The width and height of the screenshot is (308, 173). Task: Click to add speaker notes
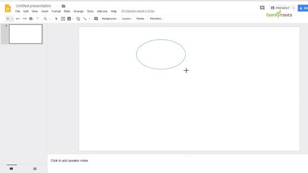point(69,161)
